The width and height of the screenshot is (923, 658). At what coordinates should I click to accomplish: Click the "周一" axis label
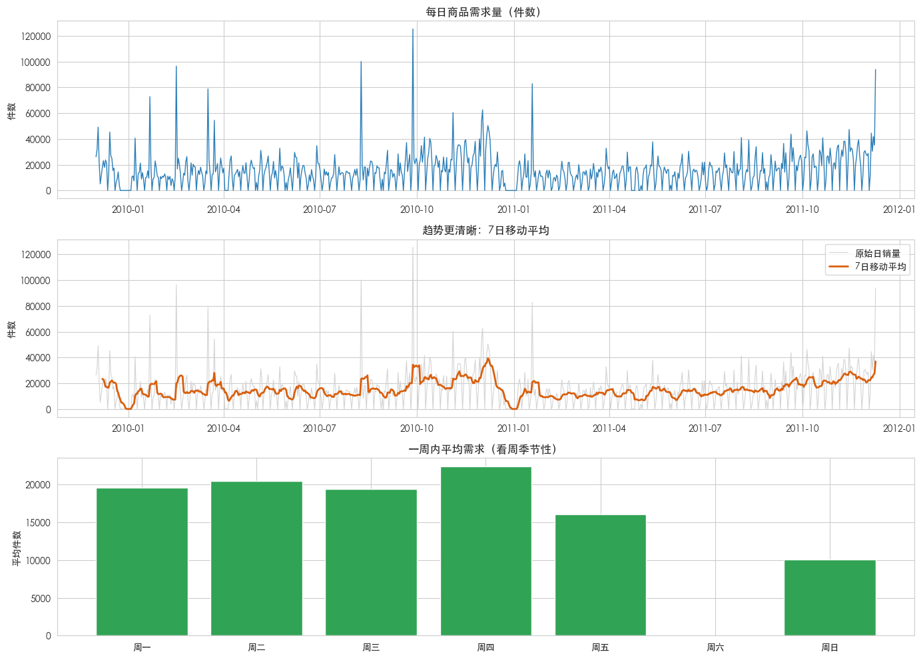tap(142, 647)
